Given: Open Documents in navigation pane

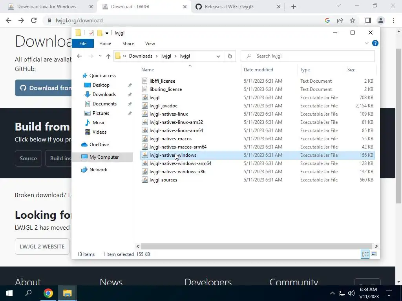Looking at the screenshot, I should pyautogui.click(x=104, y=103).
